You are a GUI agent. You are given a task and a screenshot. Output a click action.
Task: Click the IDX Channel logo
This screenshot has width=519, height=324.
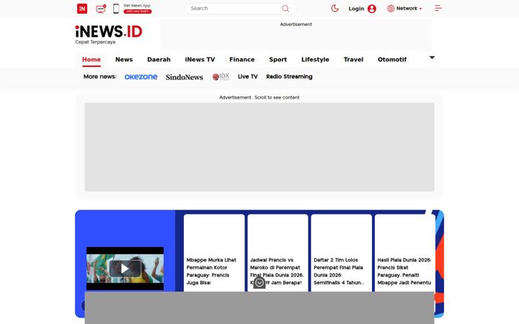click(x=221, y=77)
